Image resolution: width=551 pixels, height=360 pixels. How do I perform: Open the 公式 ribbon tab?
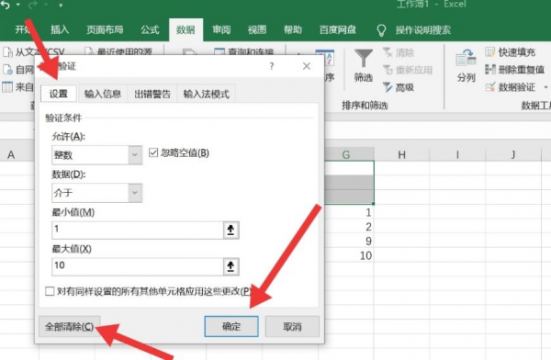click(x=150, y=30)
